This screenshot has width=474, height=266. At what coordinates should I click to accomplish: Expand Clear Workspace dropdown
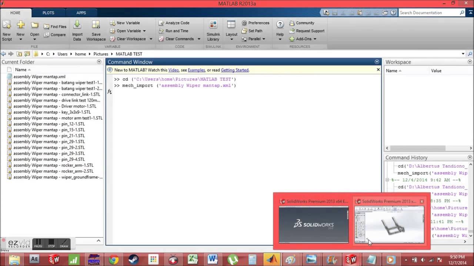[x=151, y=39]
